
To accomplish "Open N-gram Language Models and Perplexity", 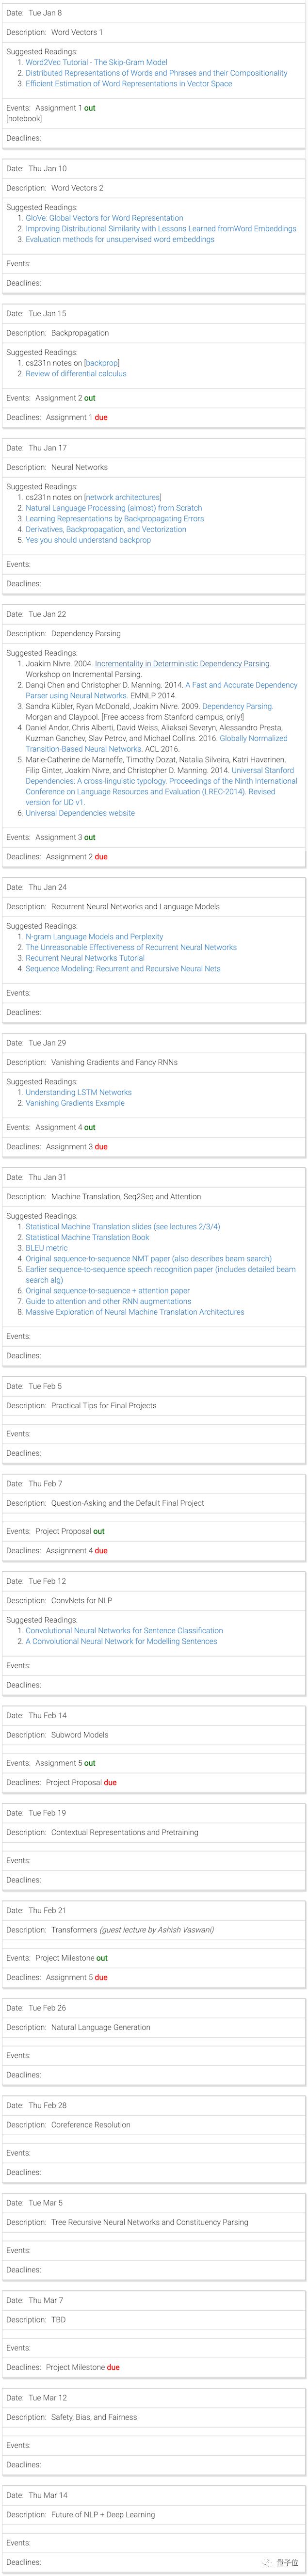I will [94, 937].
